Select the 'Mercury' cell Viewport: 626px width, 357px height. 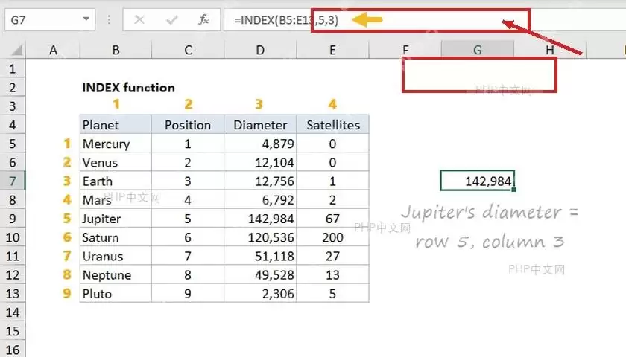click(x=116, y=144)
